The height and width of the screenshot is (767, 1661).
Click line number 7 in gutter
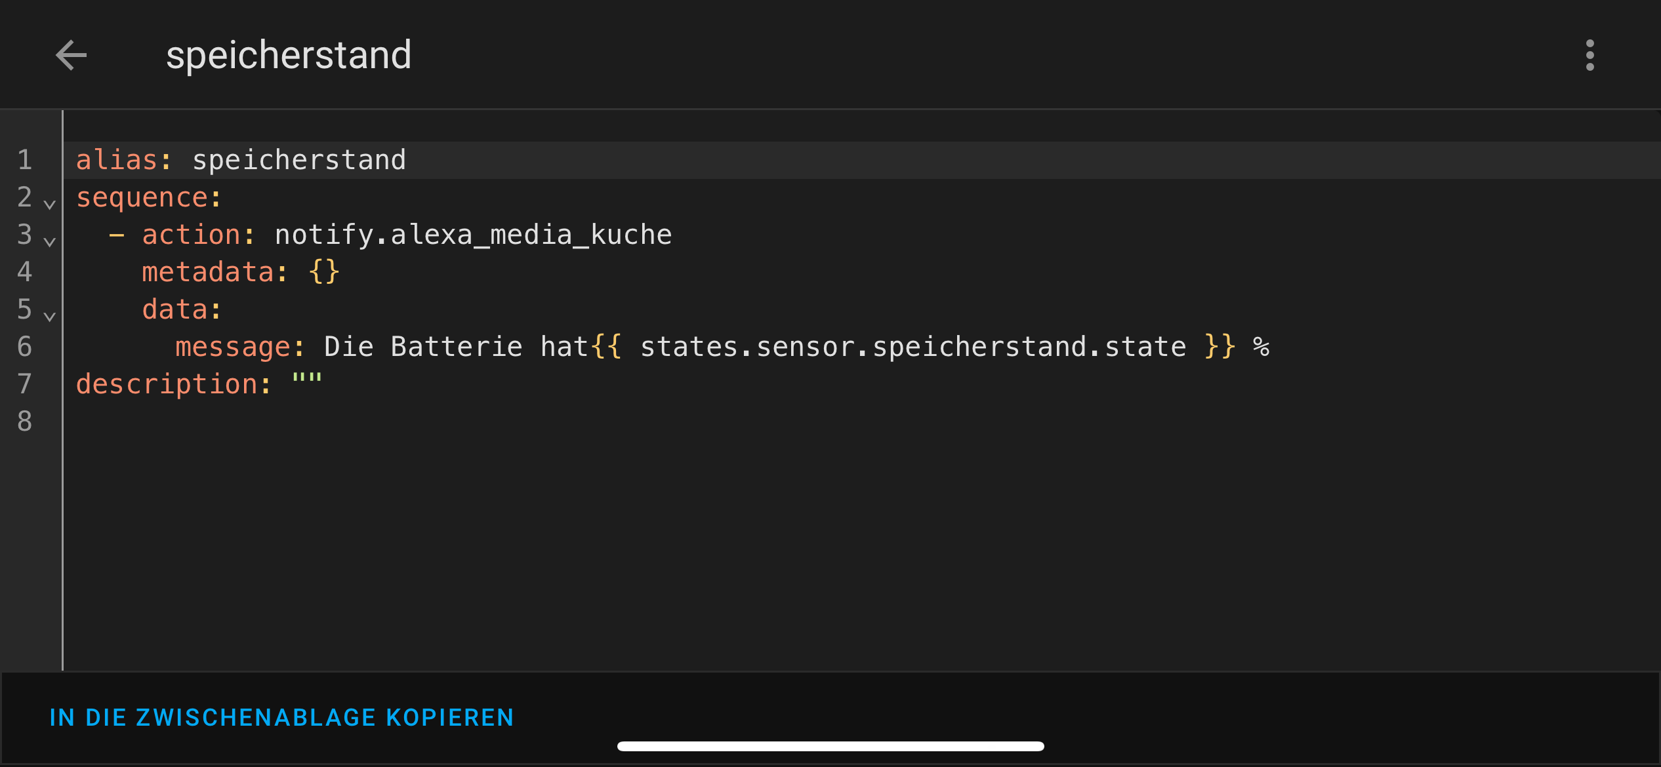point(25,384)
